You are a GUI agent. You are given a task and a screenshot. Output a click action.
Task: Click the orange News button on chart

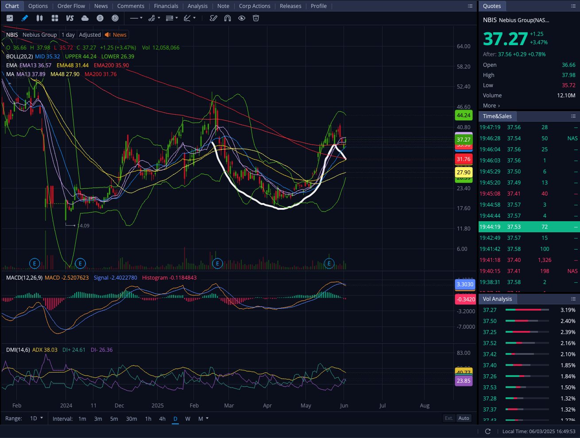click(x=116, y=35)
